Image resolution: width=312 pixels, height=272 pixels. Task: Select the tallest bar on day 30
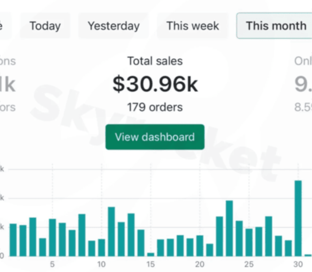pyautogui.click(x=298, y=218)
